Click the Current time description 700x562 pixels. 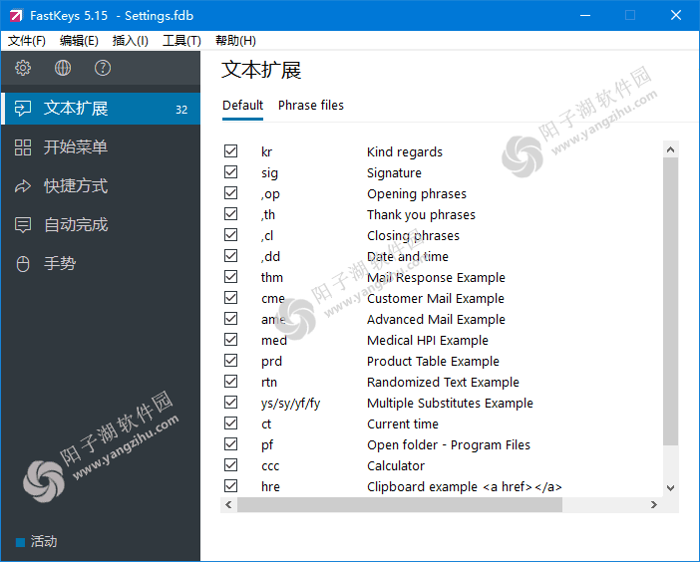pos(403,424)
